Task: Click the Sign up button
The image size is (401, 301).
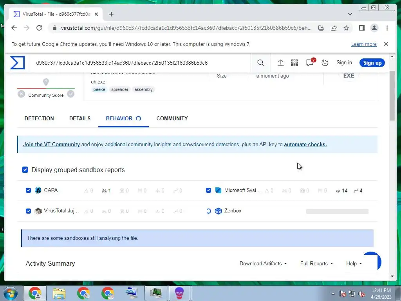Action: pos(372,63)
